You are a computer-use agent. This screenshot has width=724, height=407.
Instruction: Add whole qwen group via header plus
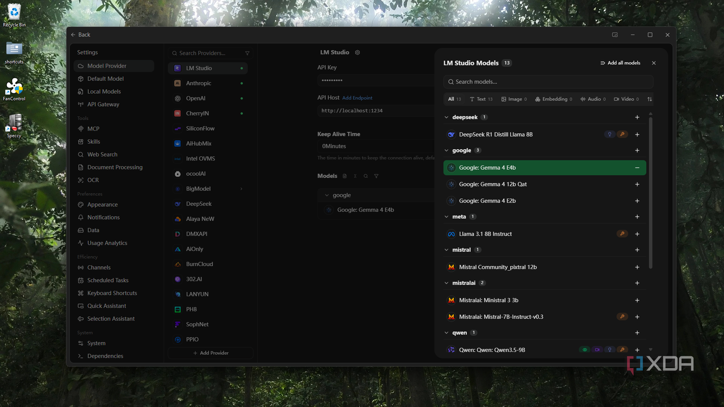[637, 333]
